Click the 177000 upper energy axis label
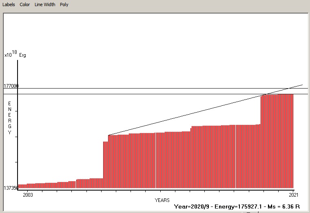The width and height of the screenshot is (310, 213). pyautogui.click(x=11, y=86)
